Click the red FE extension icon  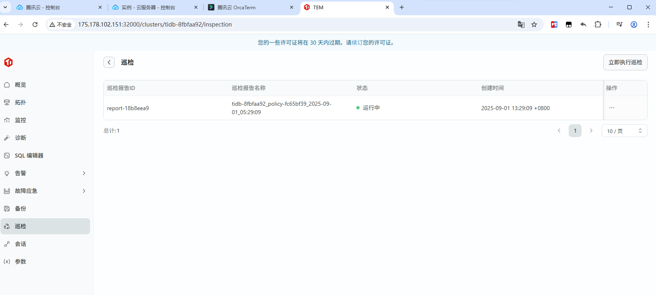point(554,25)
